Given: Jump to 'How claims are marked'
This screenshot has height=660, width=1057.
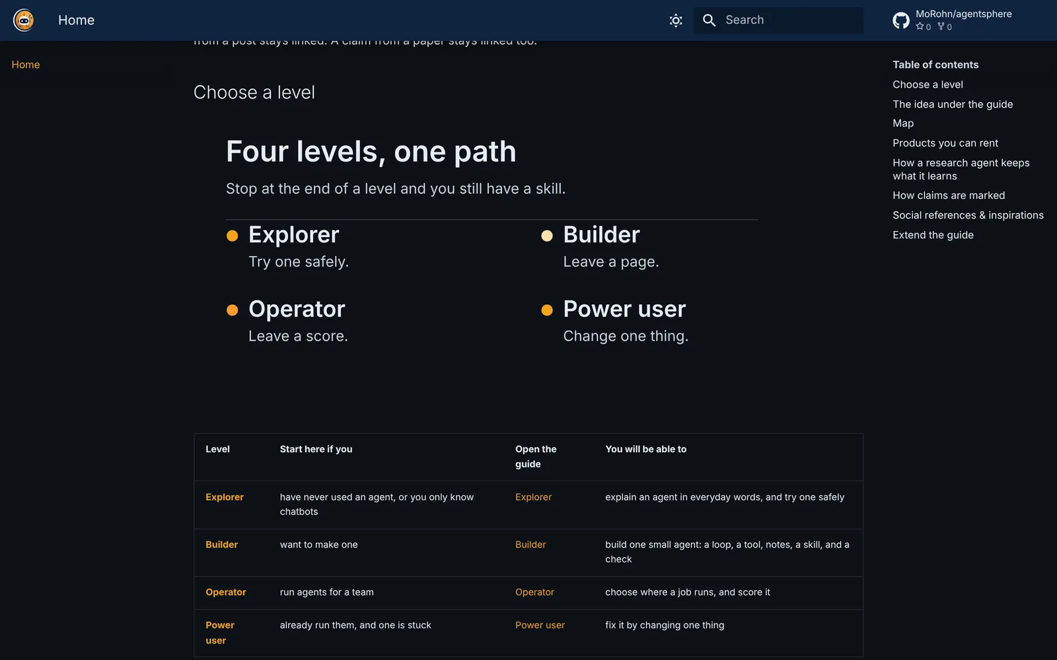Looking at the screenshot, I should coord(949,195).
